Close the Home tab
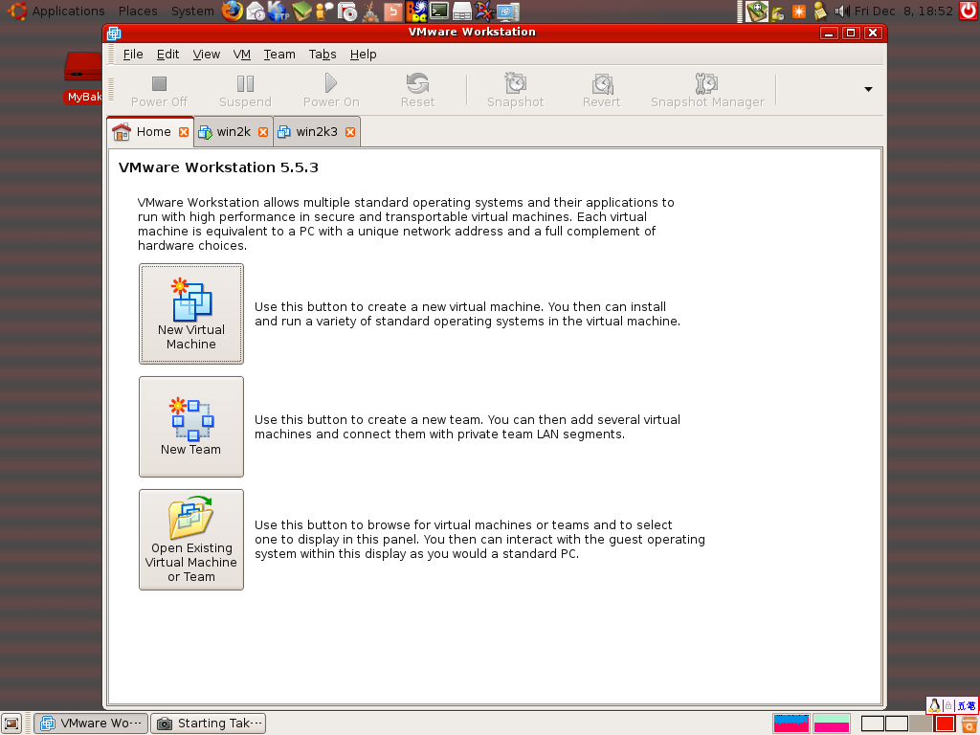This screenshot has height=735, width=980. point(184,132)
